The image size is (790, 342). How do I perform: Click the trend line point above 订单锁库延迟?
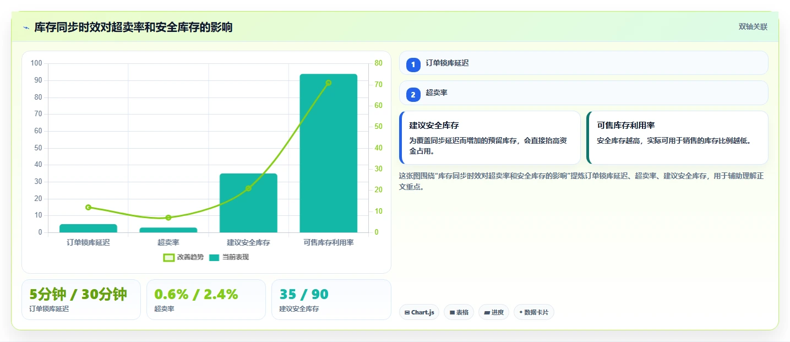(88, 207)
